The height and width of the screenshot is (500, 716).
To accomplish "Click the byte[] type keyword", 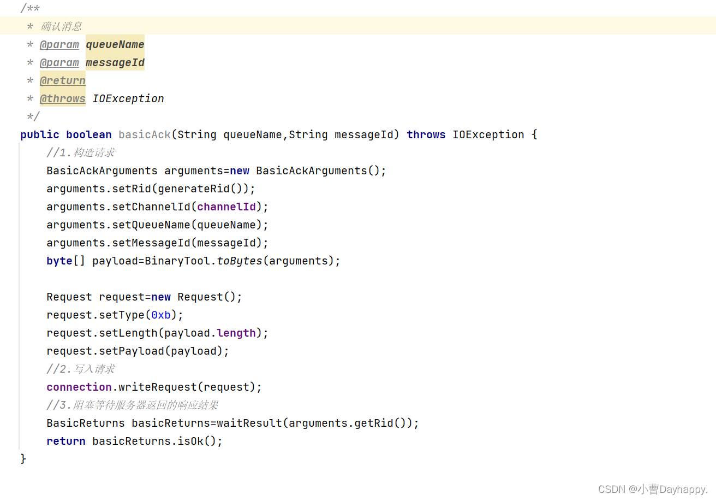I will tap(66, 261).
